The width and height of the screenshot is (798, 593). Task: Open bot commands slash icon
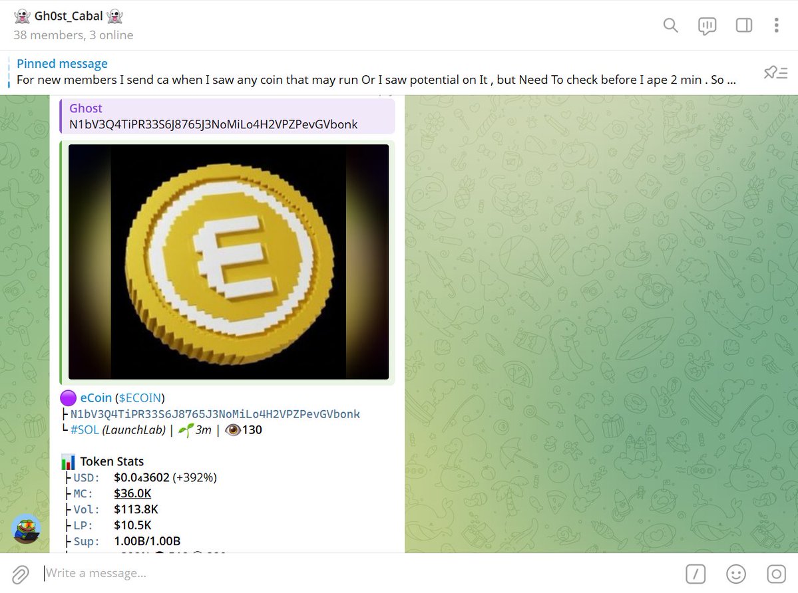(x=696, y=574)
